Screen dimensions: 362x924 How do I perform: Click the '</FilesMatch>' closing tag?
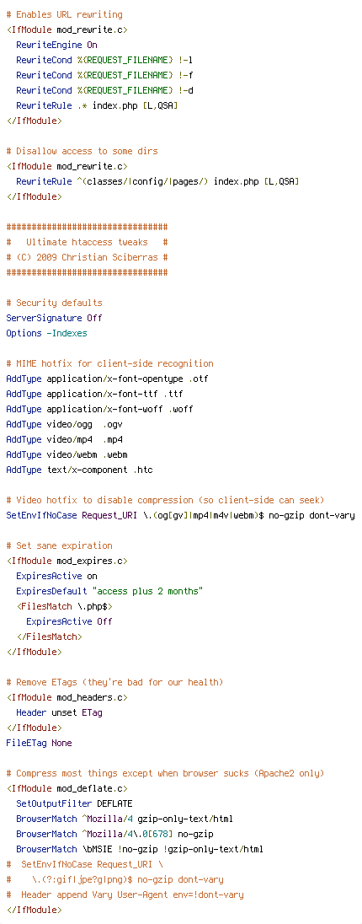pos(50,637)
